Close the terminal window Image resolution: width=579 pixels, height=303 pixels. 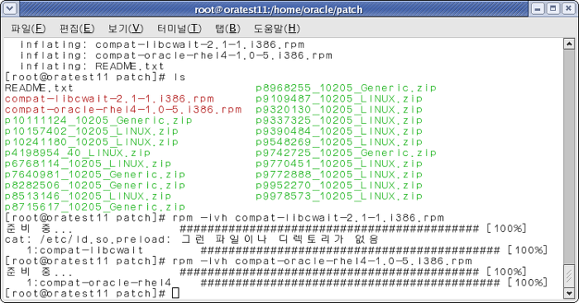pyautogui.click(x=568, y=9)
